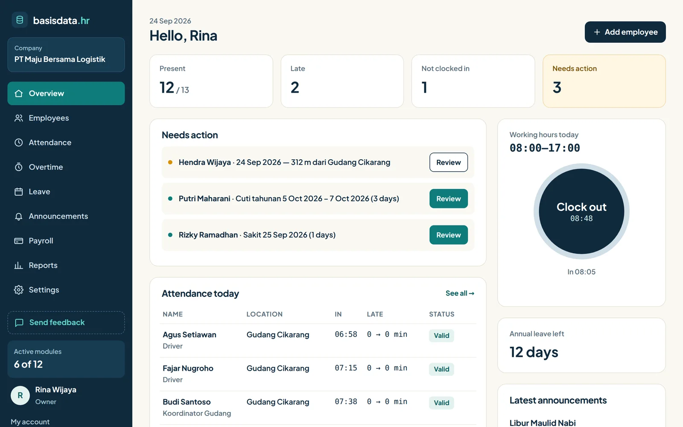The image size is (683, 427).
Task: Review Rizky Ramadhan's sick leave
Action: pos(449,235)
